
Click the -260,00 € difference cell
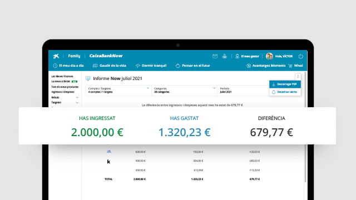(254, 161)
